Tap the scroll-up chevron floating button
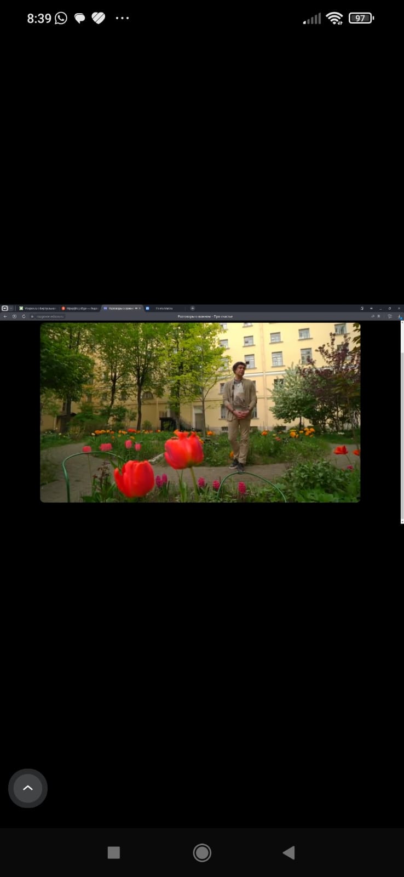Image resolution: width=404 pixels, height=877 pixels. coord(28,788)
